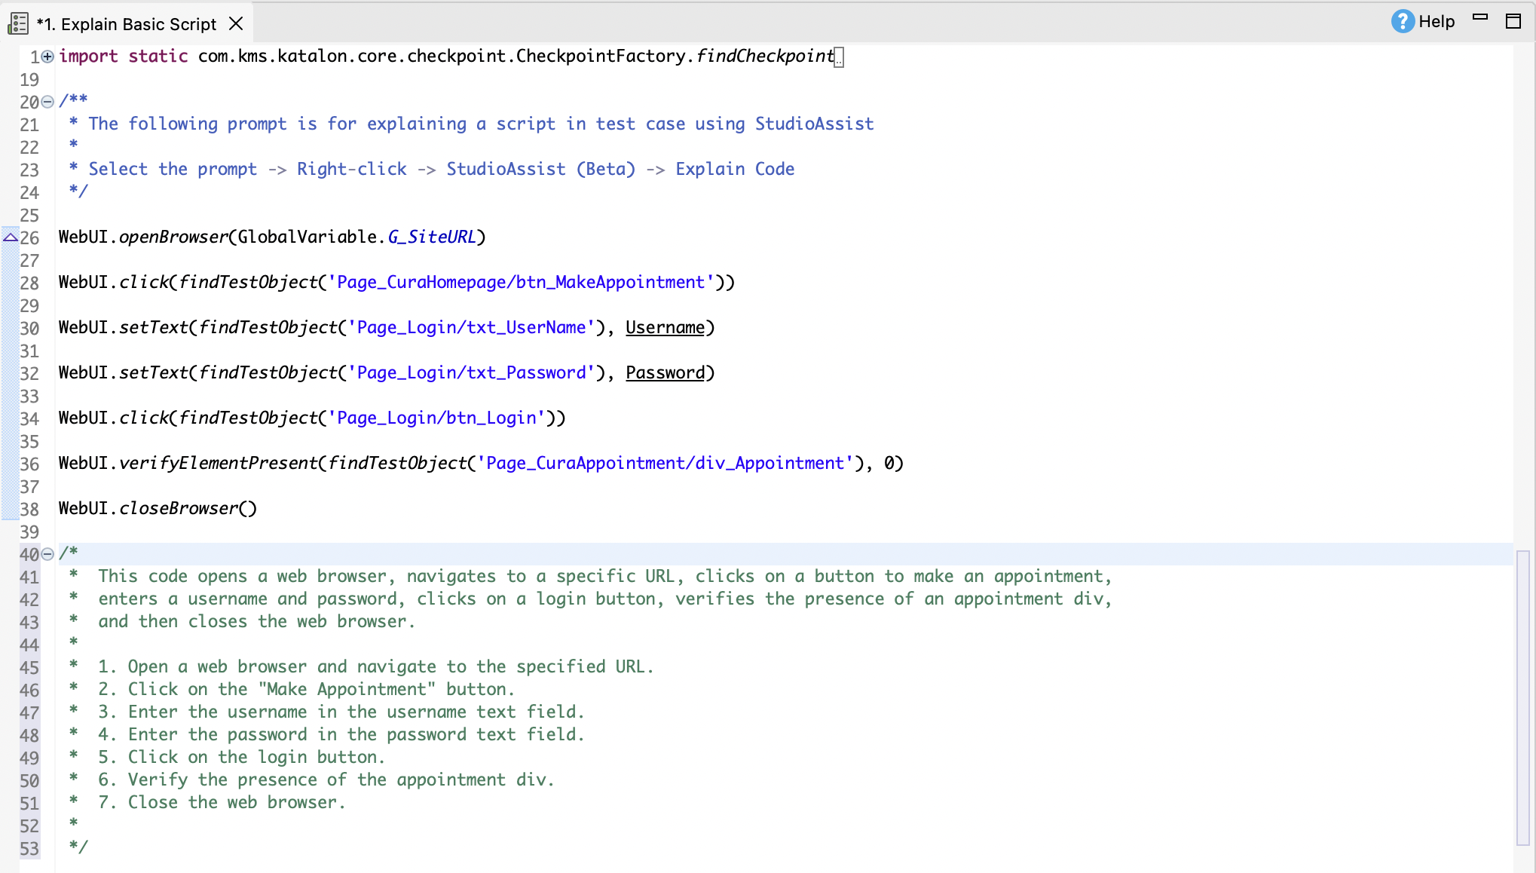Expand the collapsed comment block line 40
Image resolution: width=1536 pixels, height=873 pixels.
tap(47, 553)
